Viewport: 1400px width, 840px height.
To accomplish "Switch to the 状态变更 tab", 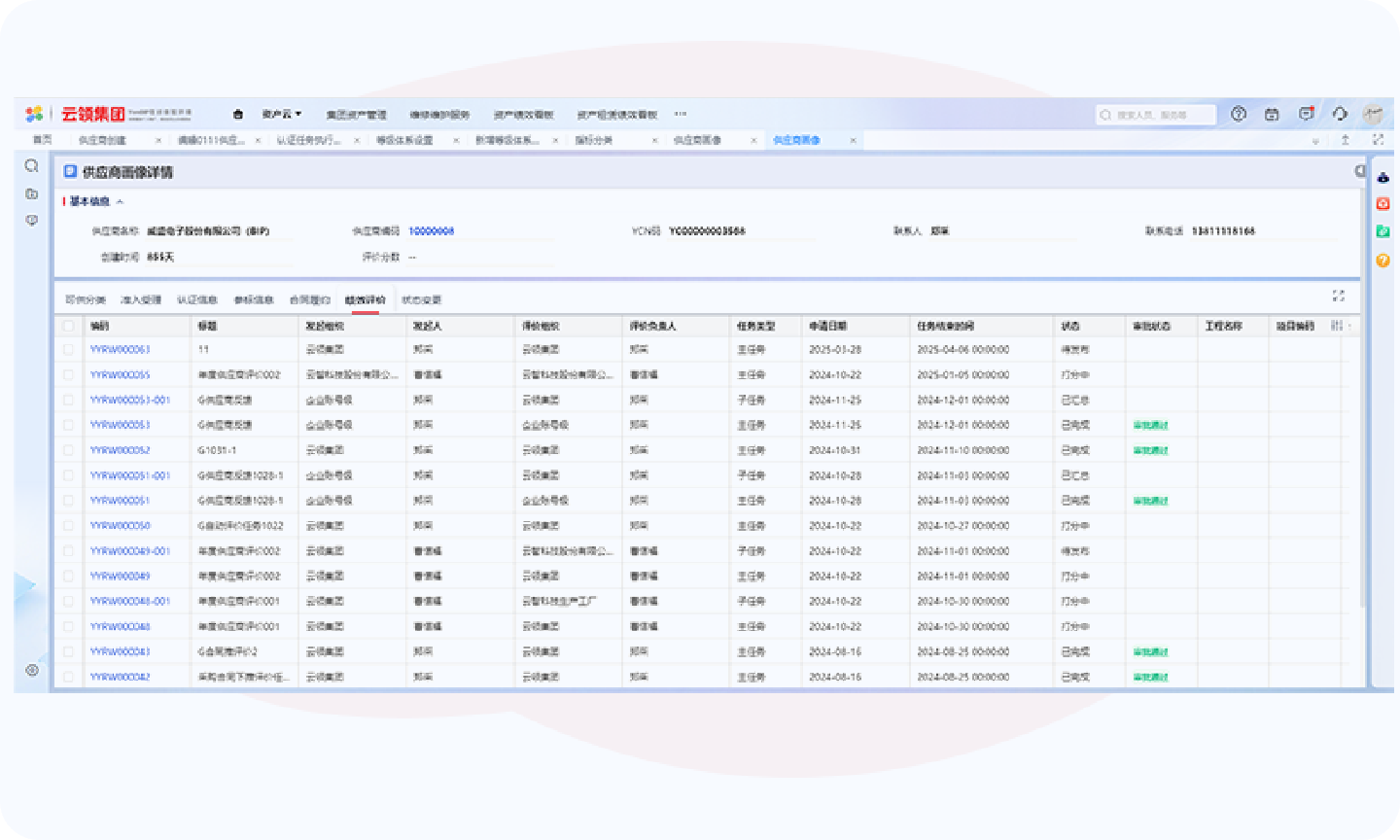I will point(421,300).
